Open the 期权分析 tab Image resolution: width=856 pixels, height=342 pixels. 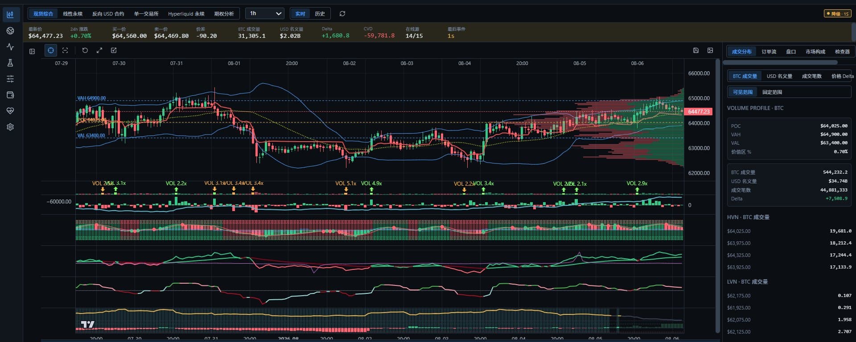[x=224, y=14]
